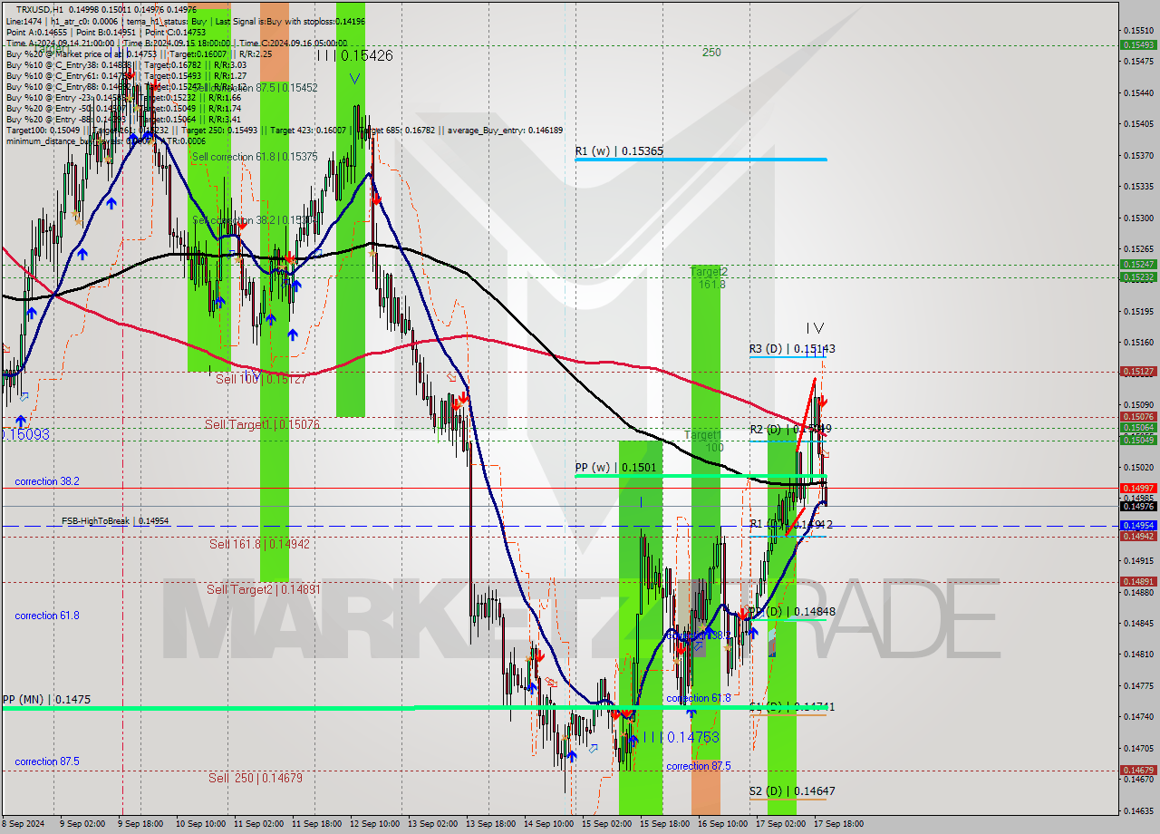1160x834 pixels.
Task: Click the '15 Sep 02:00' time axis label
Action: point(606,824)
